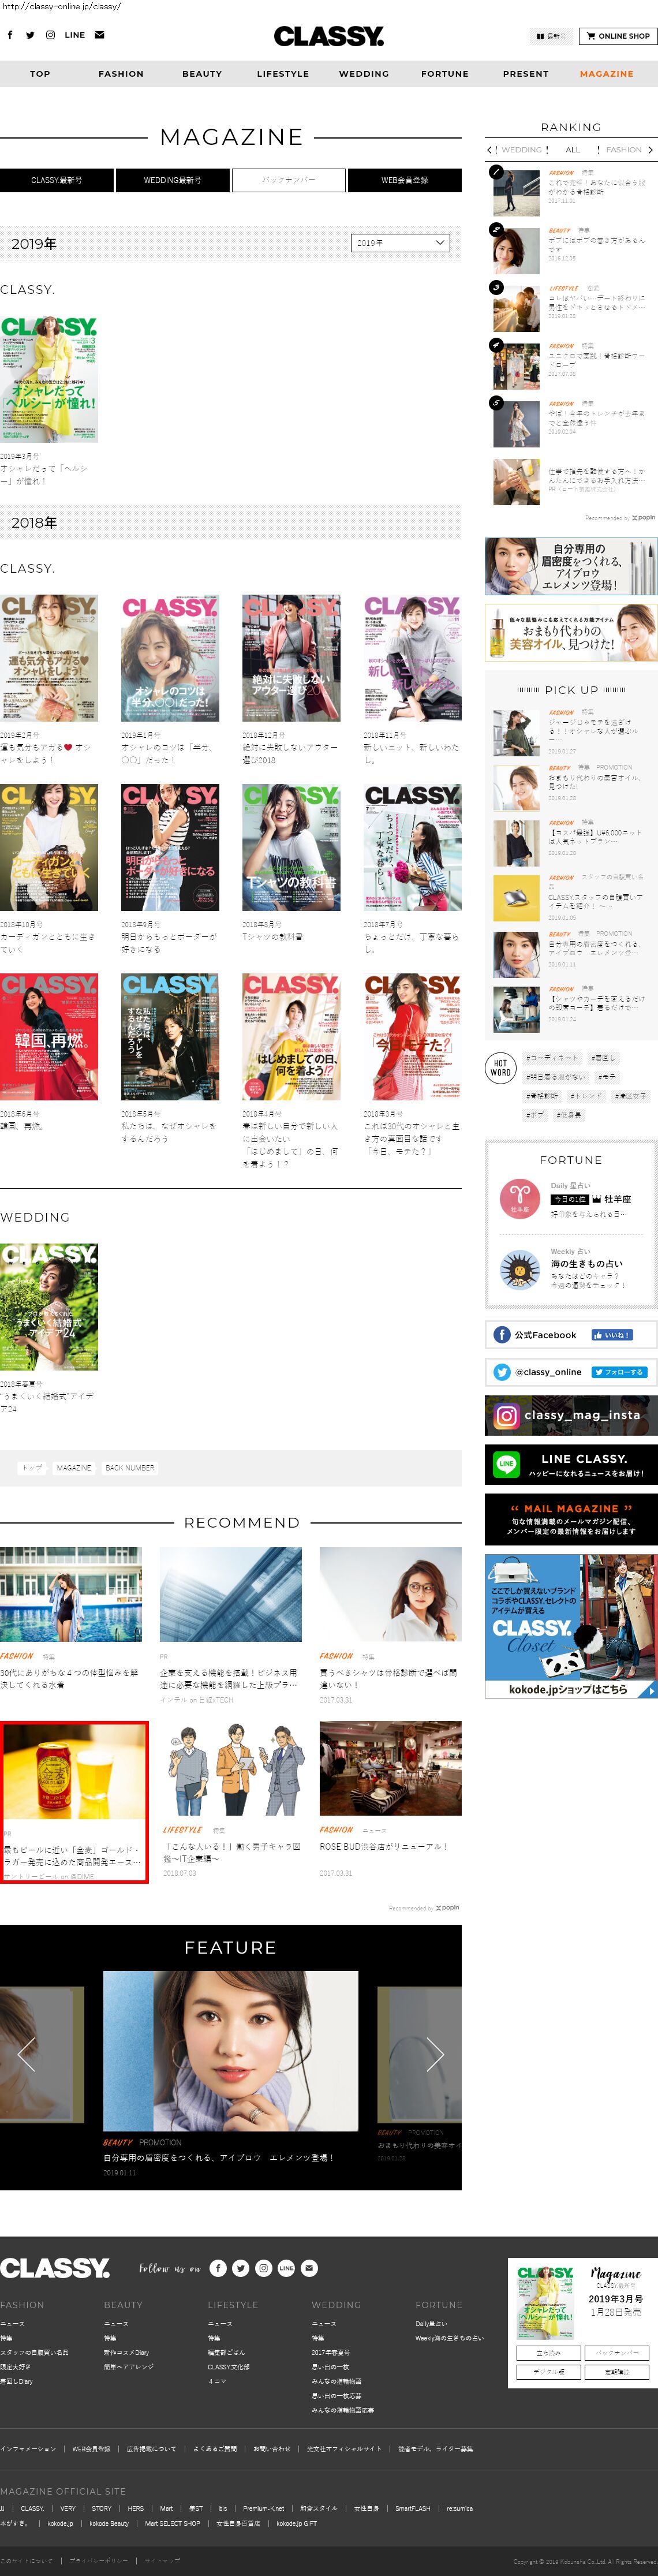
Task: Click the Facebook いいね! like button
Action: (611, 1335)
